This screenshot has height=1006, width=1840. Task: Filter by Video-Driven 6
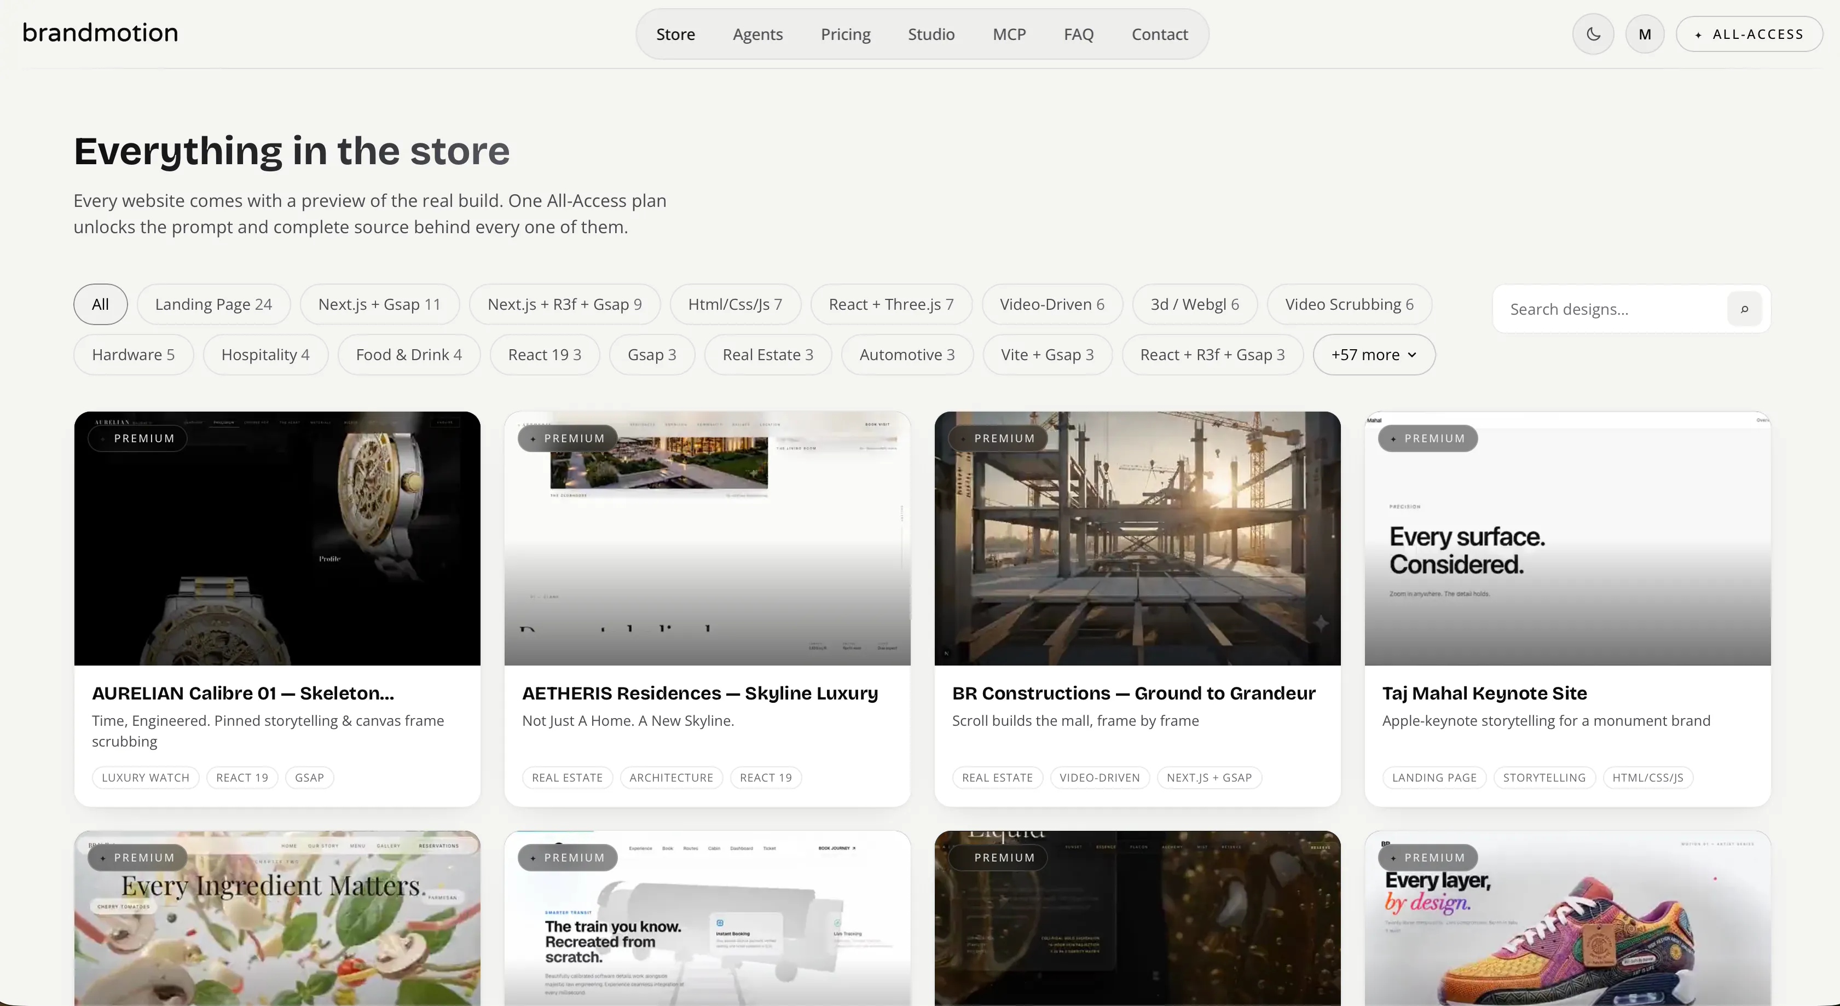click(1051, 304)
